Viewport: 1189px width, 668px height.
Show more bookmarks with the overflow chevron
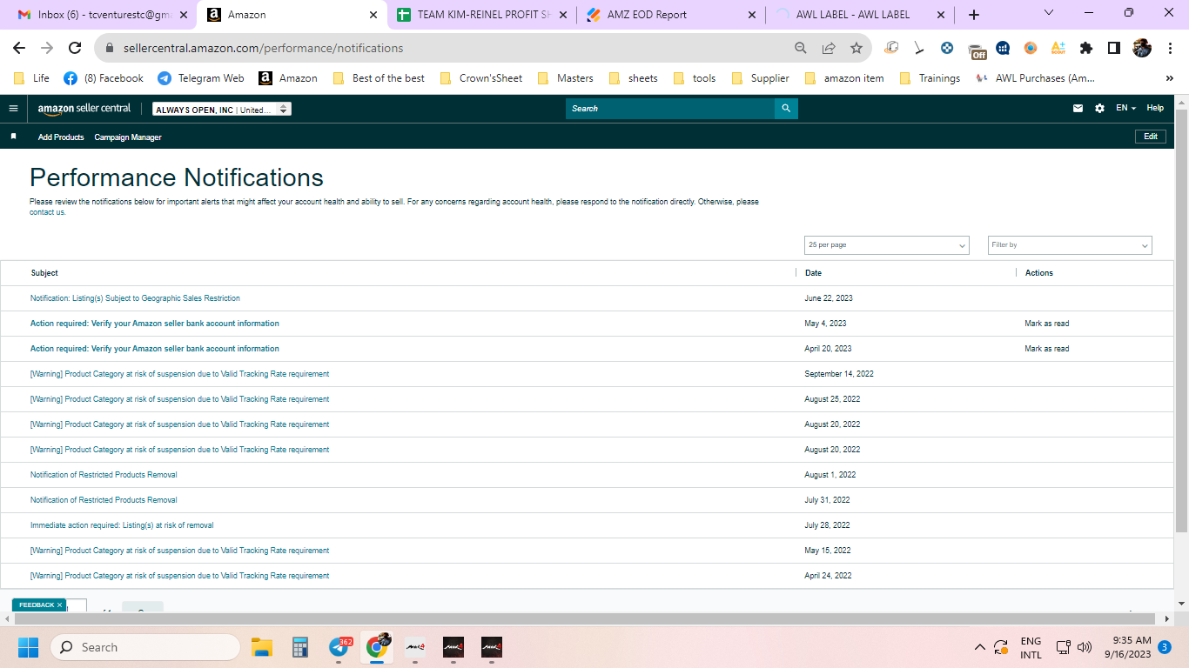click(x=1169, y=78)
